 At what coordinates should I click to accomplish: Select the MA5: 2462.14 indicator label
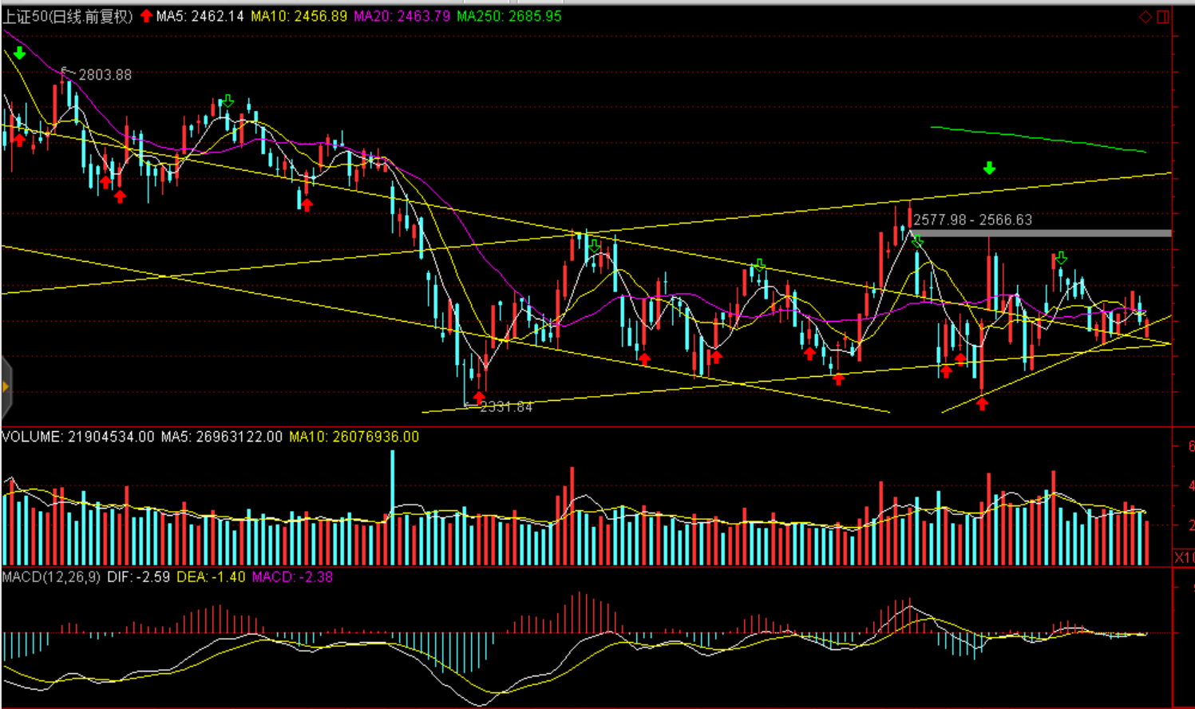point(200,17)
